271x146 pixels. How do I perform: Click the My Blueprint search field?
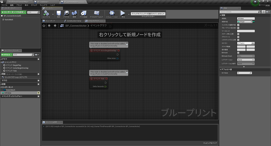(x=24, y=55)
